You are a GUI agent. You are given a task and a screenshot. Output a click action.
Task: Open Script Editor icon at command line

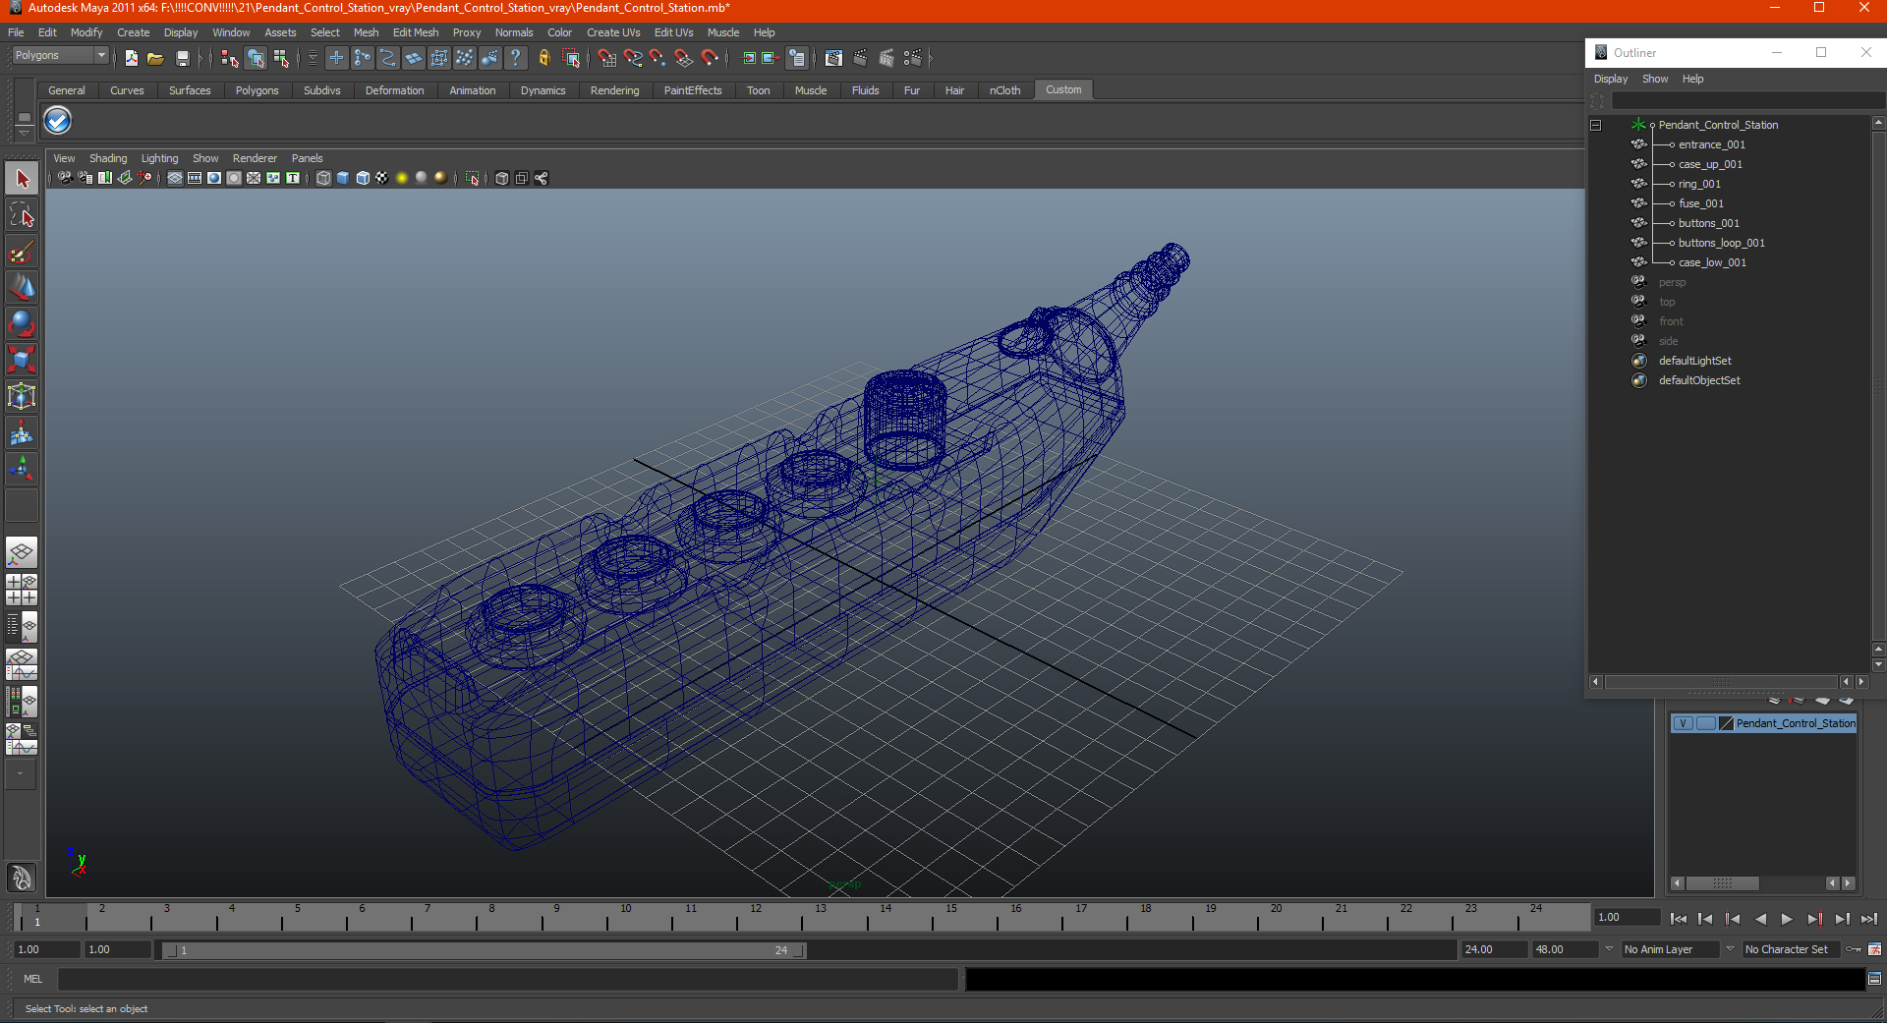(x=1874, y=979)
